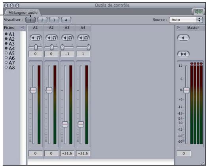Click the window resize grip corner
The image size is (207, 166).
click(203, 163)
